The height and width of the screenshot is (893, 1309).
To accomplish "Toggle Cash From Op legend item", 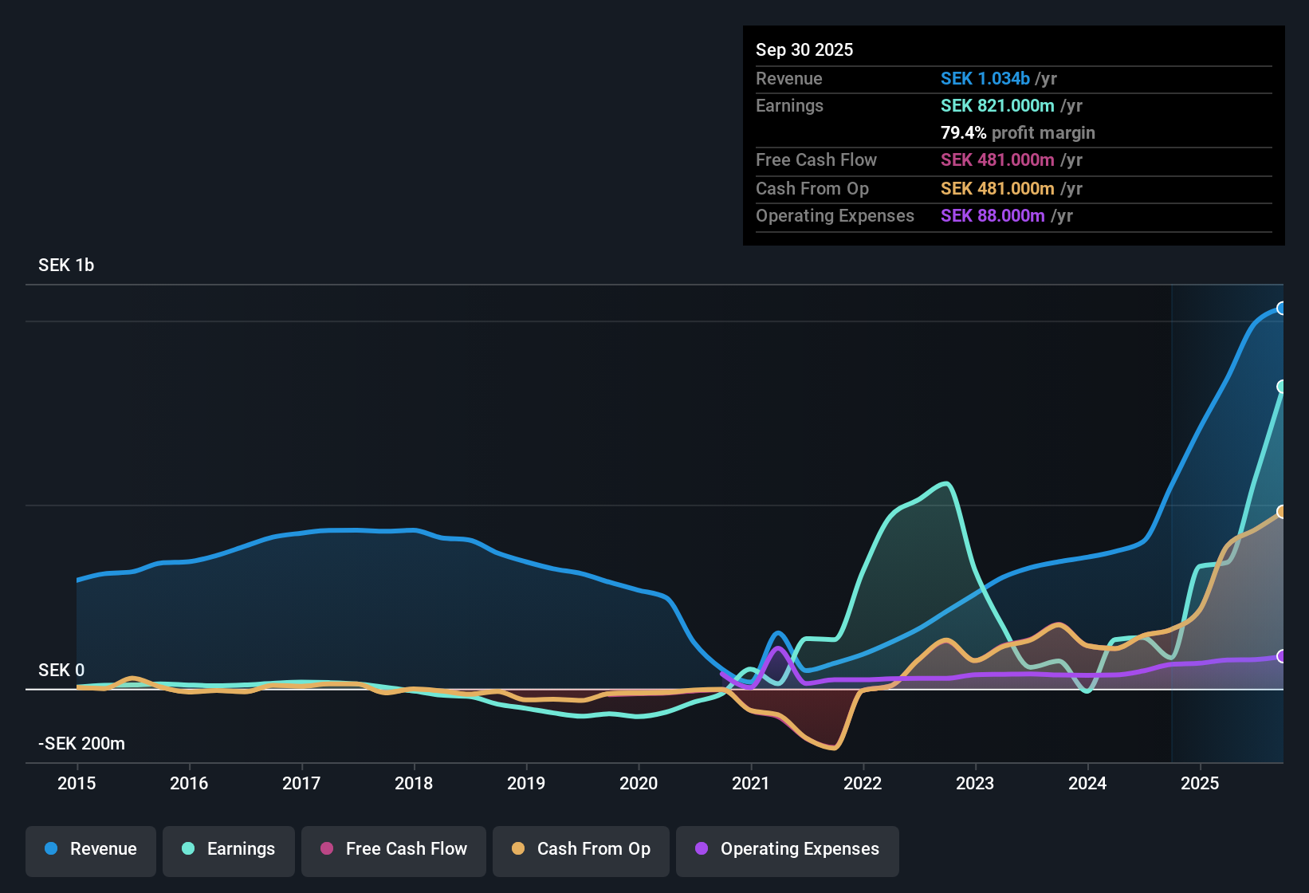I will click(x=581, y=850).
